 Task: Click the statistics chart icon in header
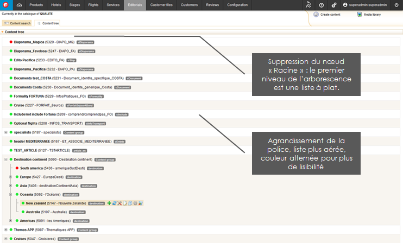(308, 5)
